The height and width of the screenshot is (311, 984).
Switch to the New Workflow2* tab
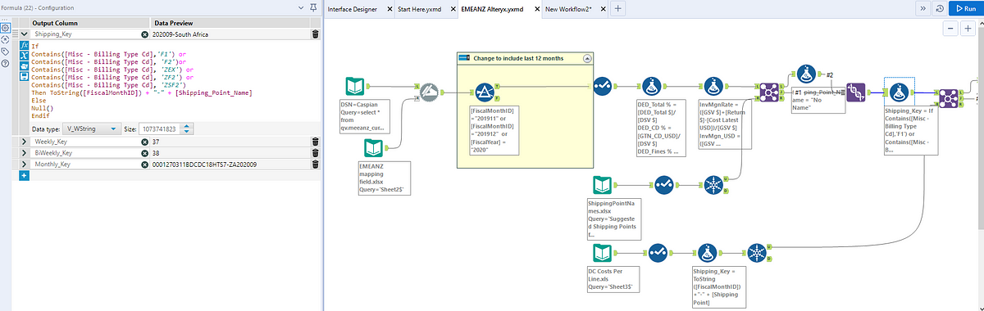pyautogui.click(x=568, y=8)
